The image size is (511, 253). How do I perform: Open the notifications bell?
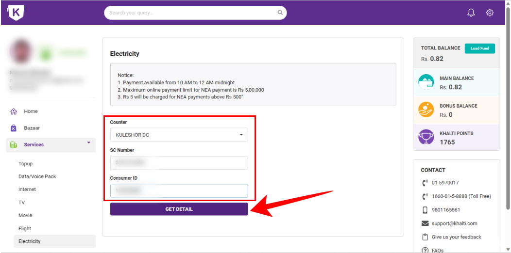tap(471, 13)
